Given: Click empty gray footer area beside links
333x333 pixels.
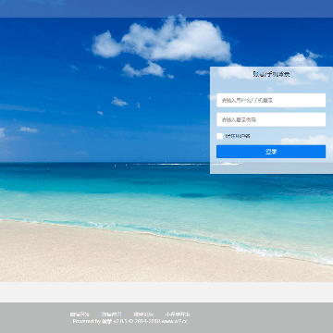Looking at the screenshot, I should click(x=262, y=317).
